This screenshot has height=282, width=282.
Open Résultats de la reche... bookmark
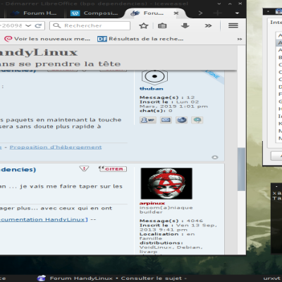coord(140,39)
